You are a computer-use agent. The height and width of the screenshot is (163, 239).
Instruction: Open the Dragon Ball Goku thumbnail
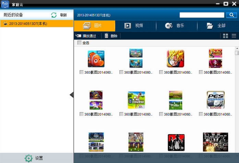[176, 59]
